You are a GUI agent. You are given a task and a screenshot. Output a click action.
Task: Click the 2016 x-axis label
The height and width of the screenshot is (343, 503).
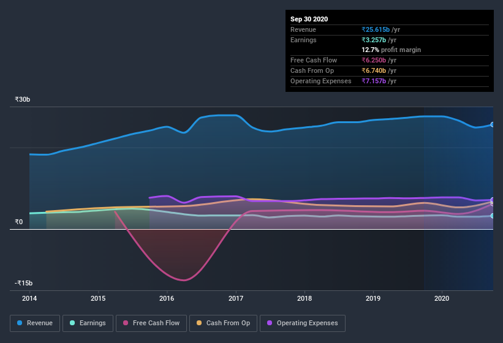point(167,298)
